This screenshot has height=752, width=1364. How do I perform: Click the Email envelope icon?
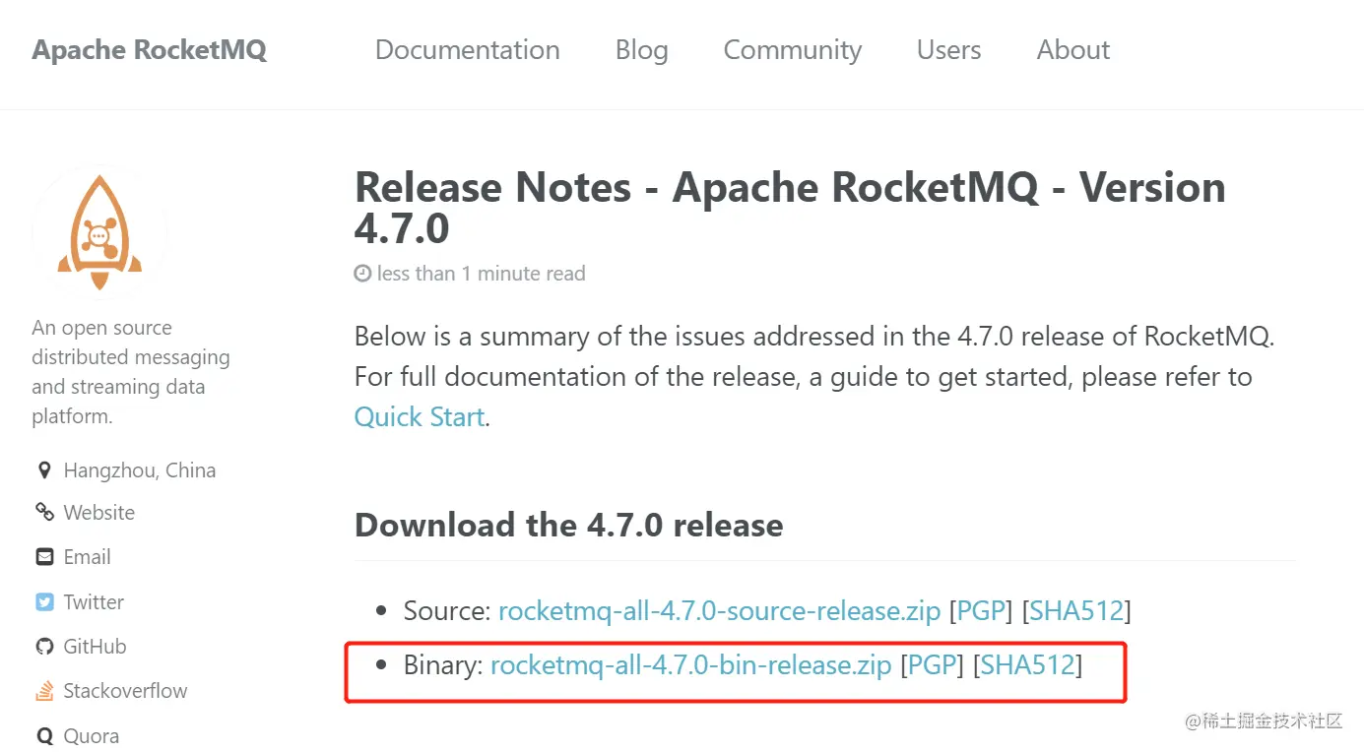point(44,557)
